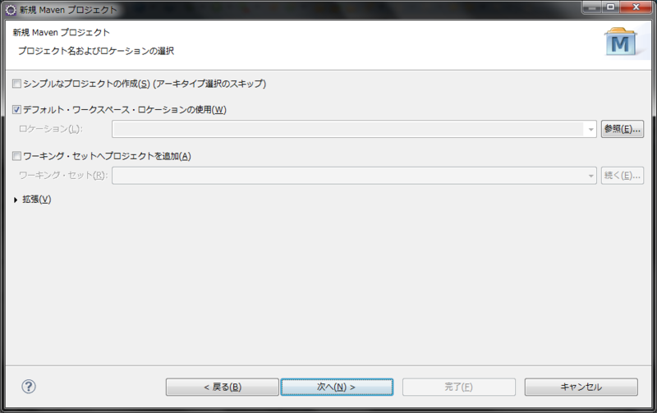The height and width of the screenshot is (413, 657).
Task: Close the 新規 Maven プロジェクト dialog
Action: point(636,7)
